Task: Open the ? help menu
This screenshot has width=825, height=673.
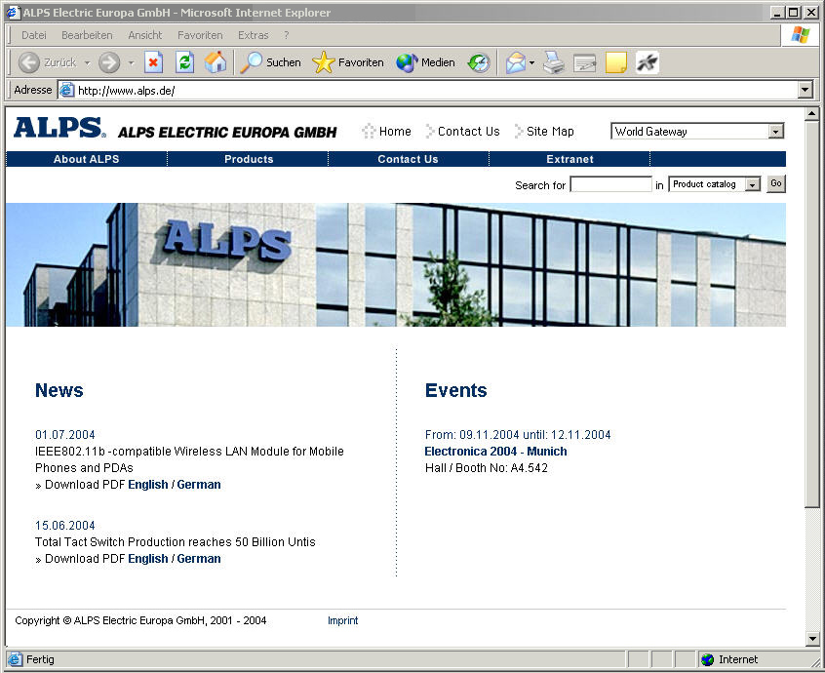Action: tap(287, 35)
